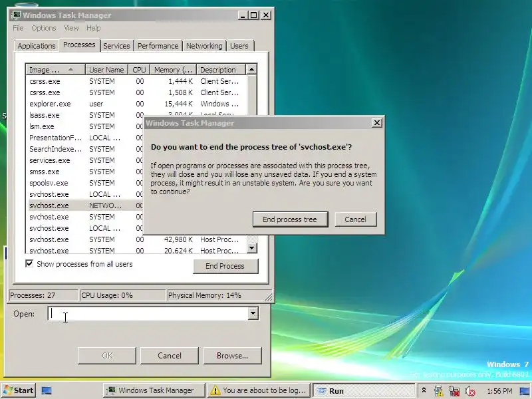Select lsm.exe in process list
Viewport: 532px width, 399px height.
pyautogui.click(x=85, y=126)
